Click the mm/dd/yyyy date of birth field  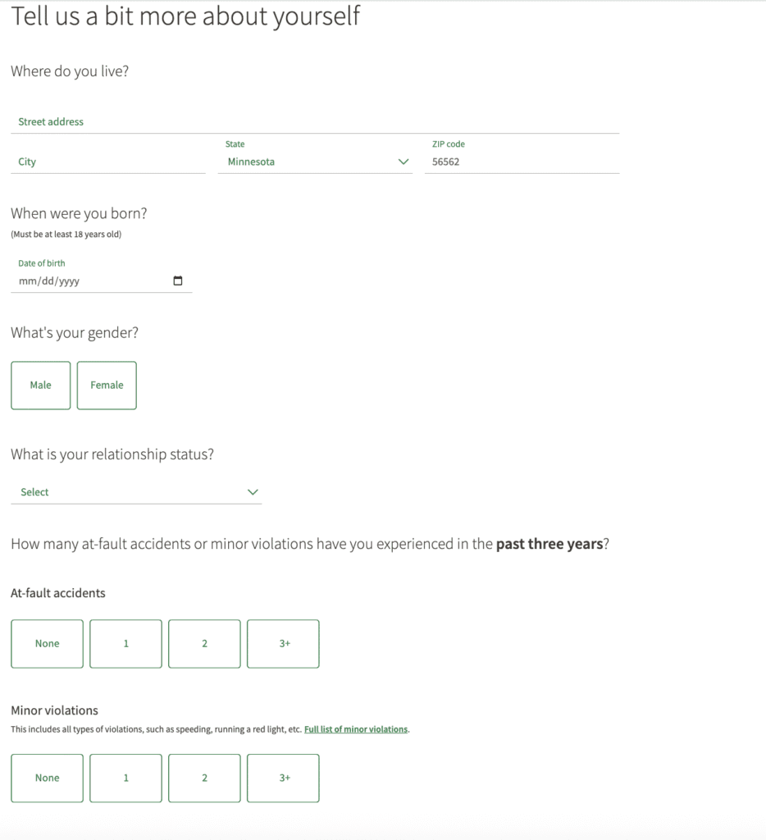click(x=90, y=281)
